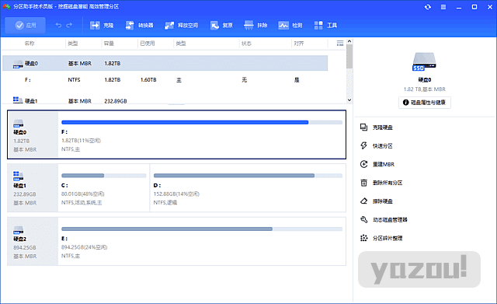
Task: Click the list scrollbar up arrow
Action: (x=349, y=41)
